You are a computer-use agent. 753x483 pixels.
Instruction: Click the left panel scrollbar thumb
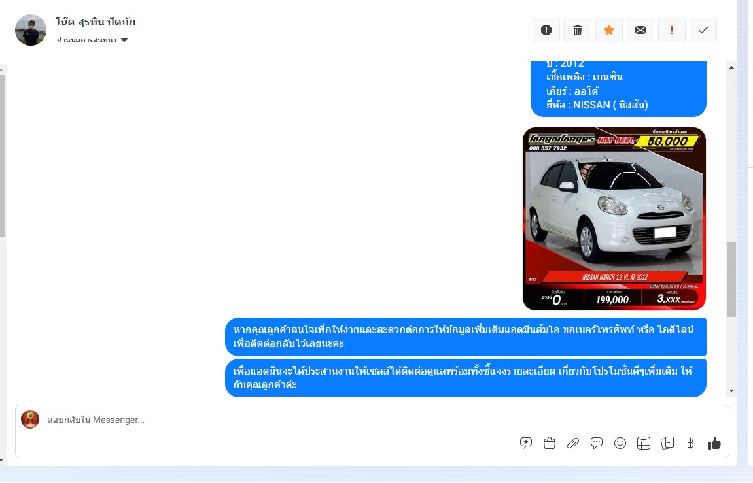point(3,156)
